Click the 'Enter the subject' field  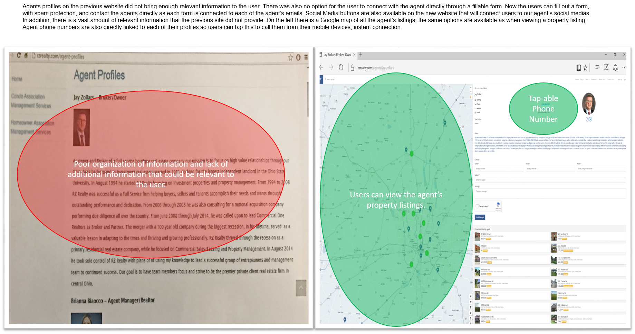pos(550,180)
